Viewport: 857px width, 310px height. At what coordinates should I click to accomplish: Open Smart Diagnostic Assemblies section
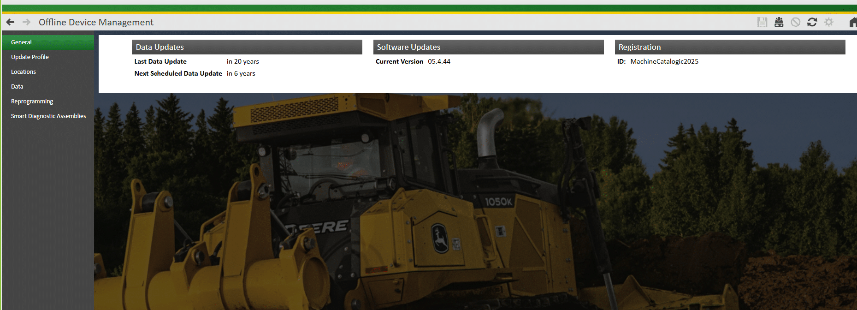[x=48, y=116]
